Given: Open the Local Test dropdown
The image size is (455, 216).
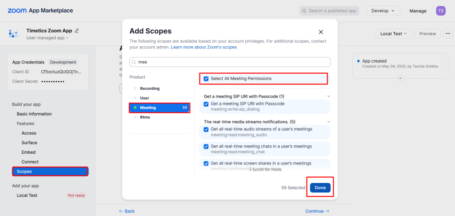Looking at the screenshot, I should pos(394,34).
